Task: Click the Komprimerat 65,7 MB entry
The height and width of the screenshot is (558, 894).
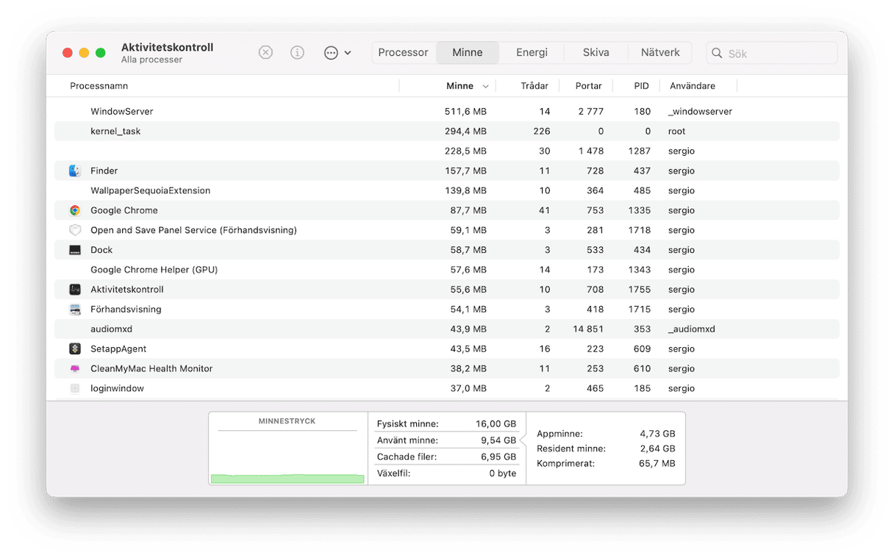Action: 606,464
